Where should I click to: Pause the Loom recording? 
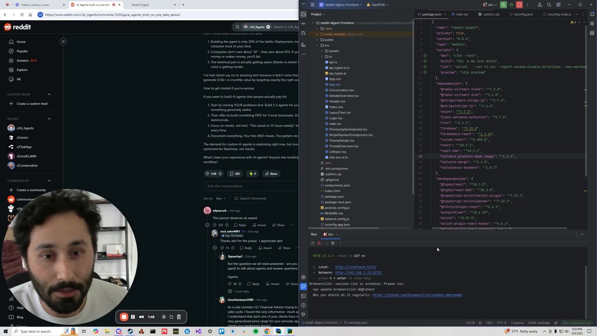coord(133,317)
